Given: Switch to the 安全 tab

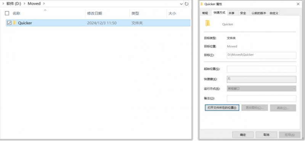Looking at the screenshot, I should (x=243, y=13).
